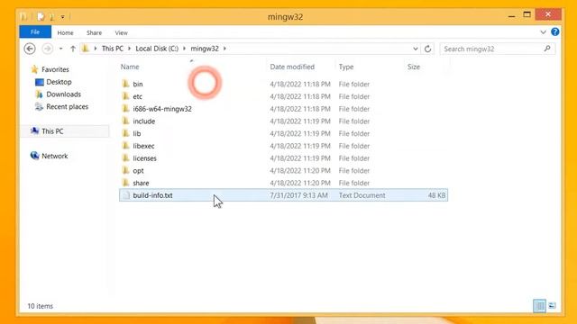Select the share folder icon
This screenshot has width=577, height=324.
(126, 183)
